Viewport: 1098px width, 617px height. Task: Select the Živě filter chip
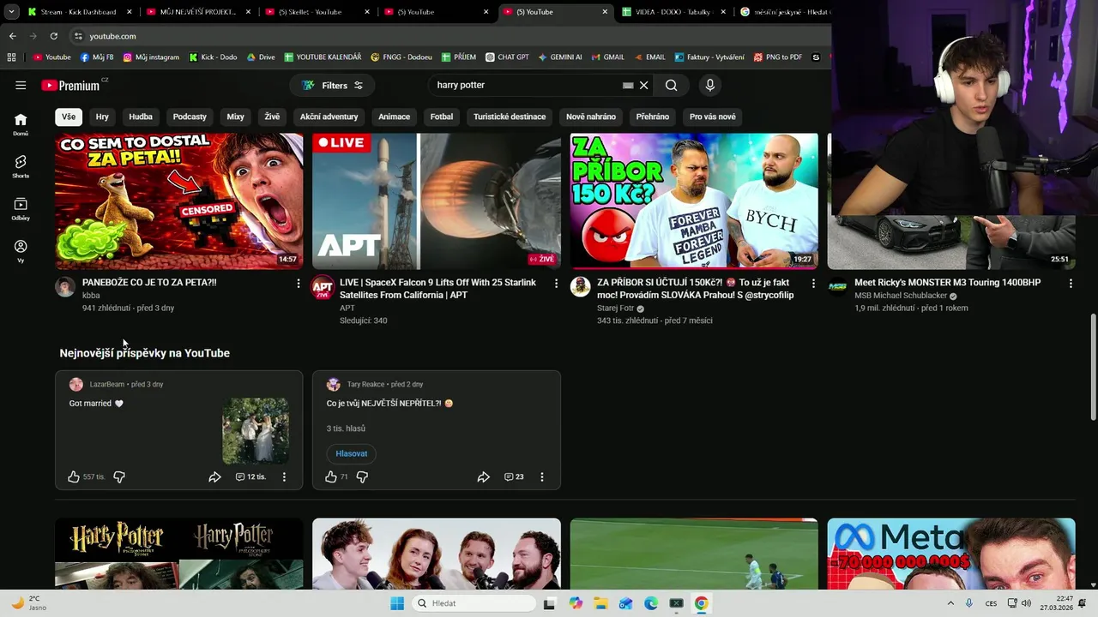(272, 117)
